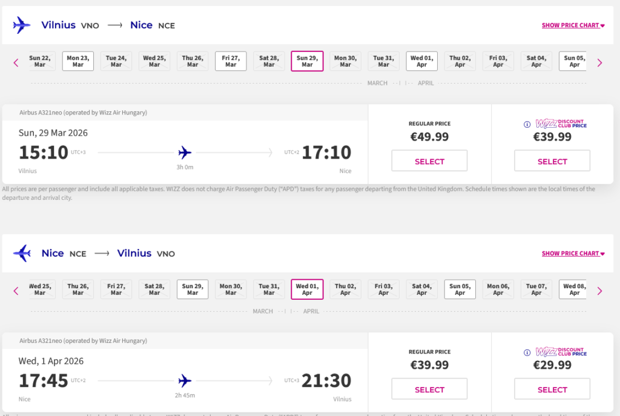Switch return date to Sun 05, Apr
Viewport: 620px width, 416px height.
[x=460, y=289]
